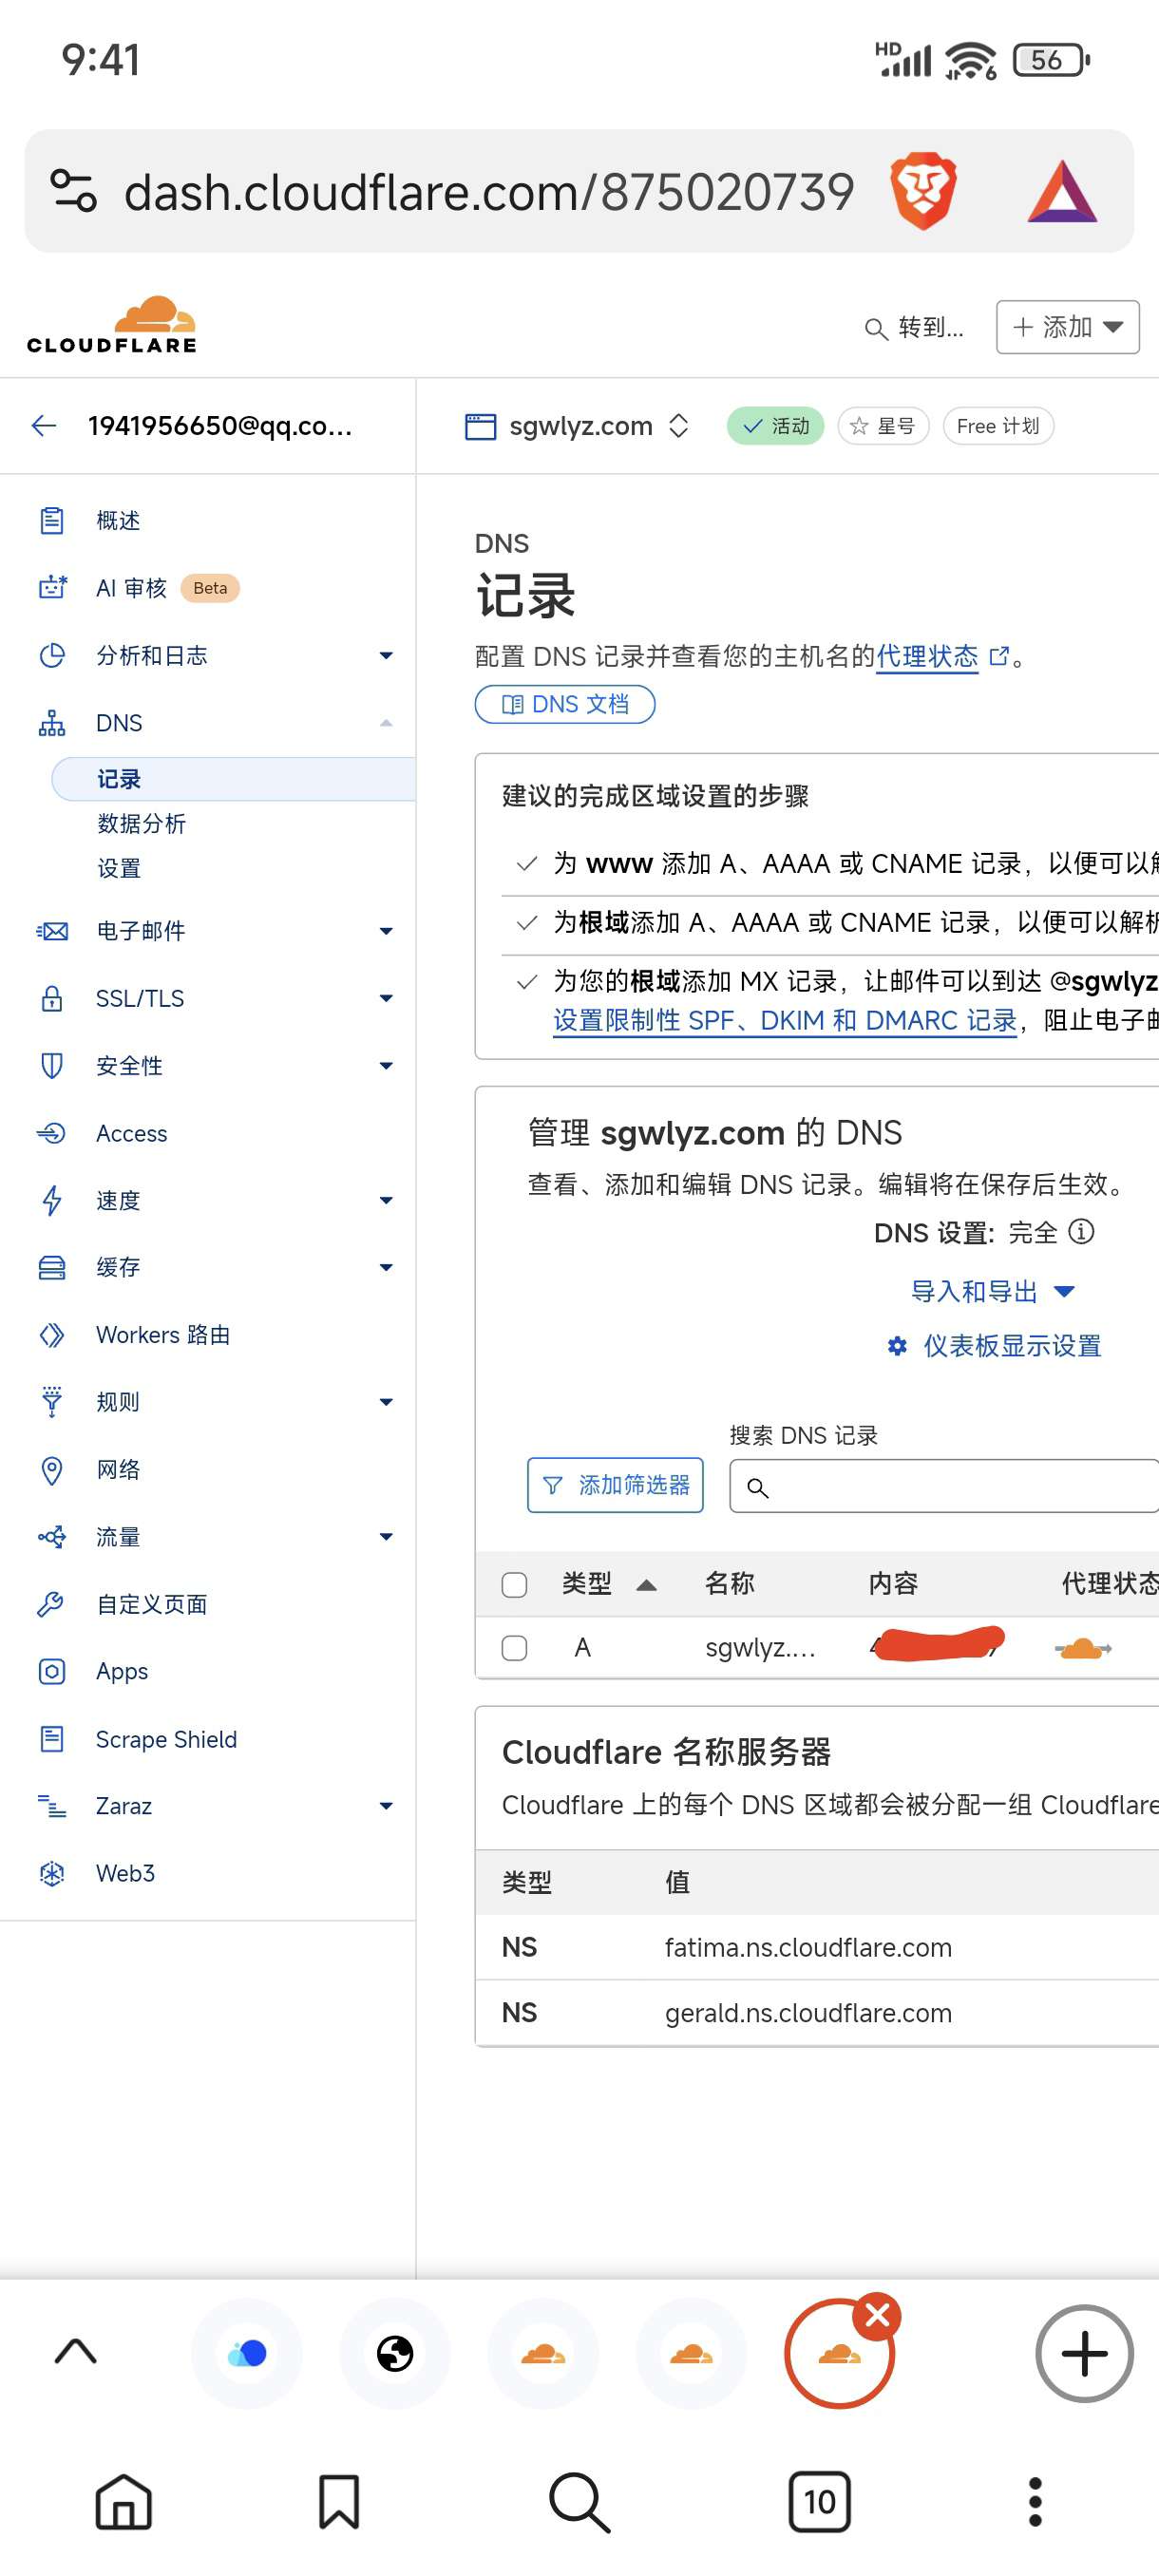Switch to the blue bubble tab
Image resolution: width=1159 pixels, height=2576 pixels.
(246, 2353)
